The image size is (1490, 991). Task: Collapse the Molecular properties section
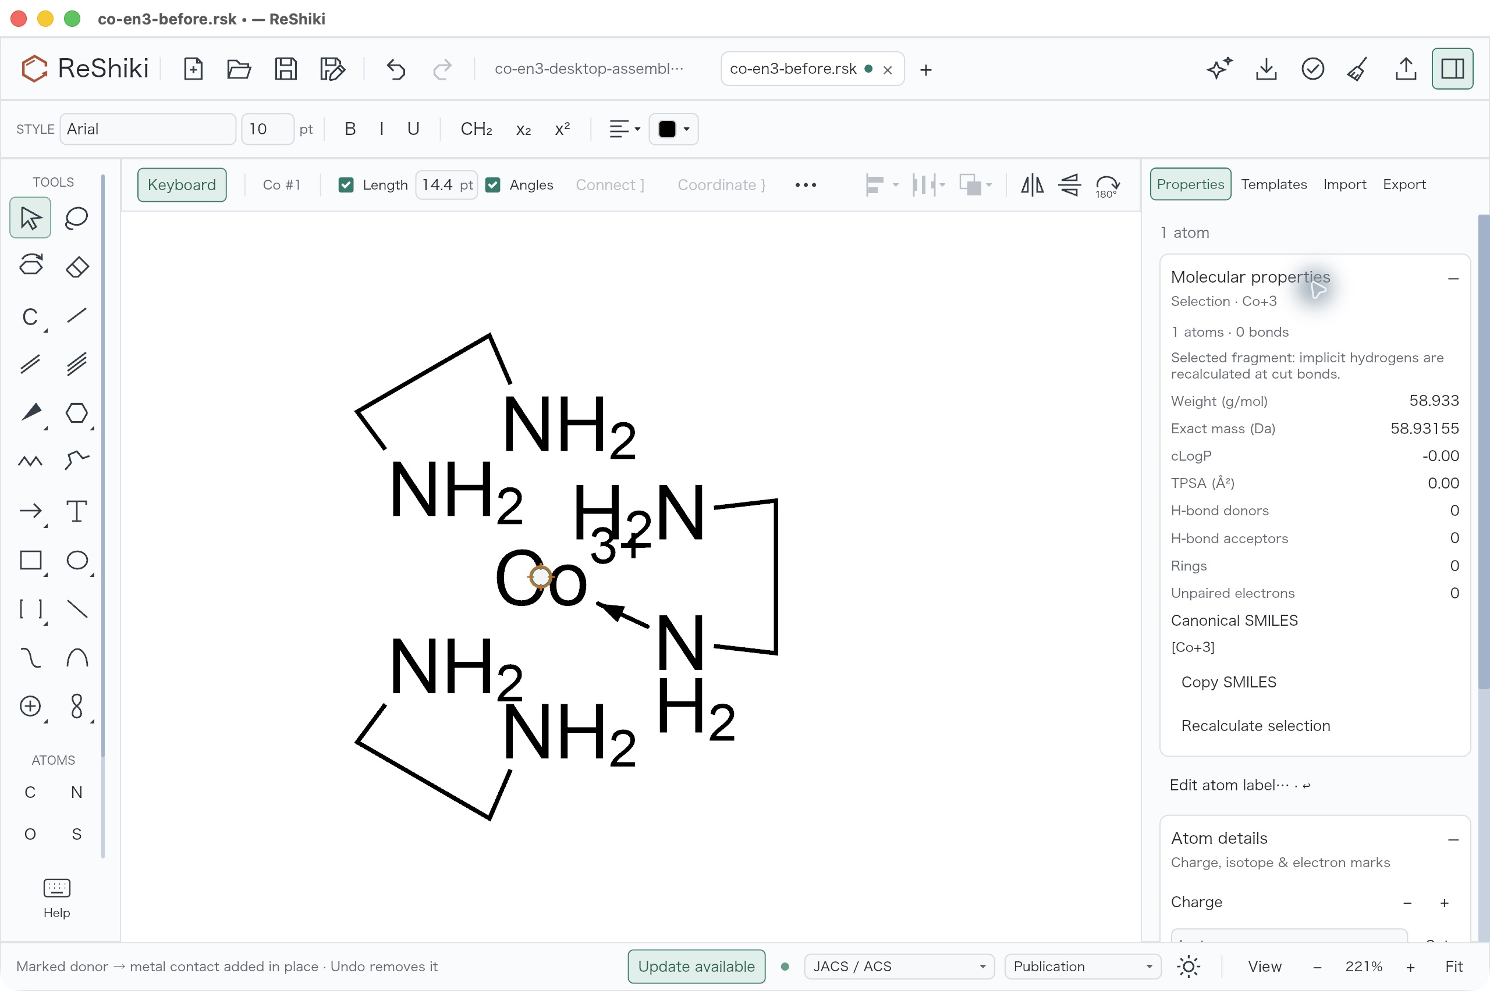pos(1453,278)
